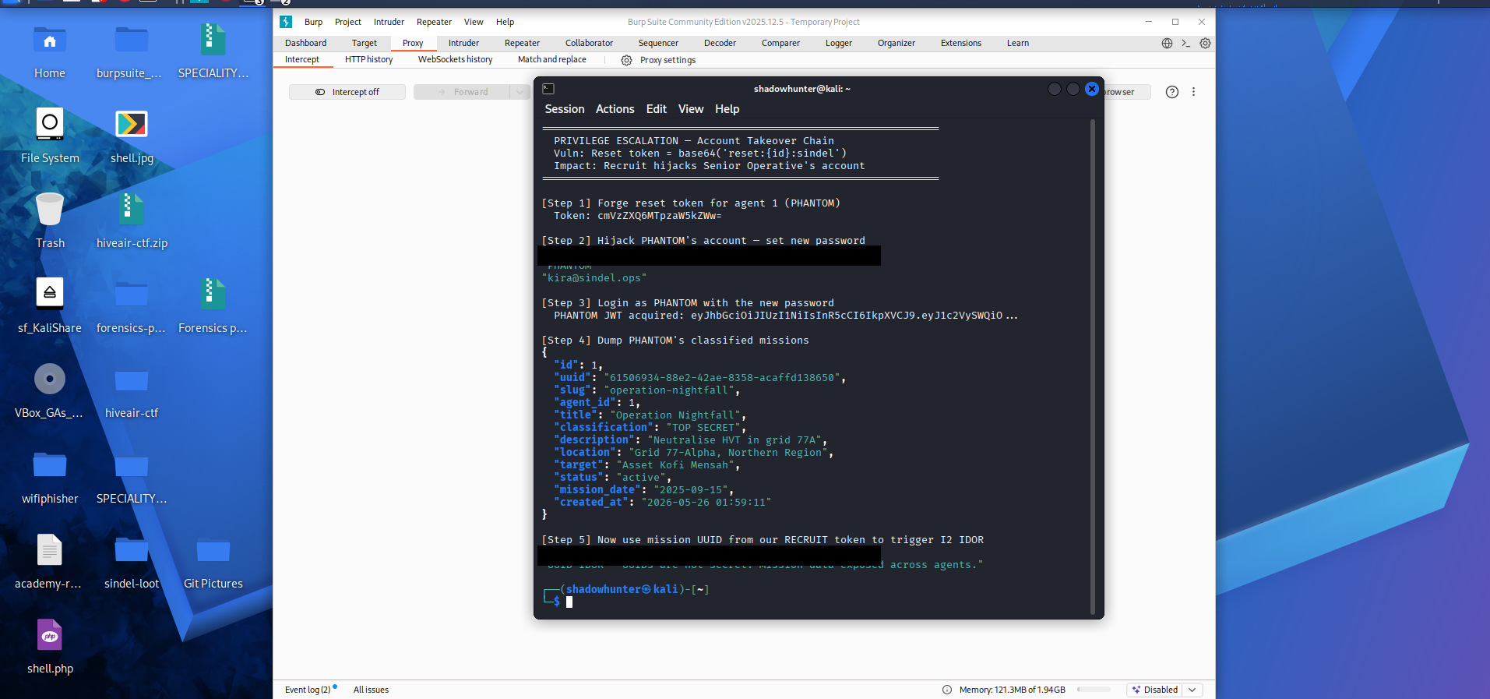This screenshot has height=699, width=1490.
Task: Switch to the Logger tab
Action: click(x=839, y=43)
